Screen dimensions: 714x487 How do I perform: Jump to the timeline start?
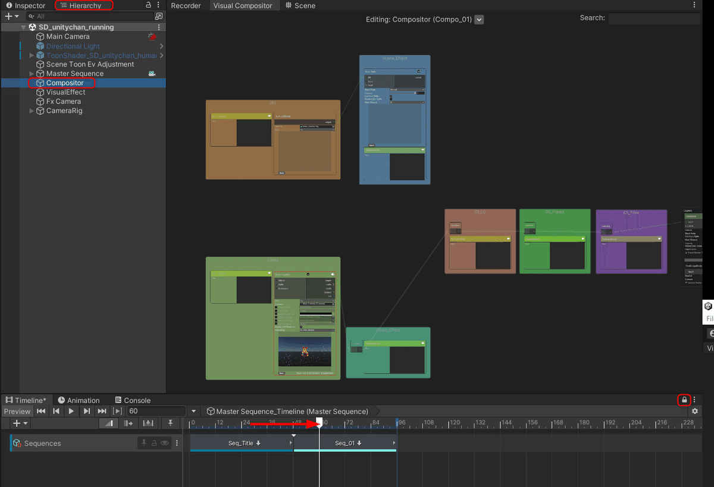coord(41,411)
